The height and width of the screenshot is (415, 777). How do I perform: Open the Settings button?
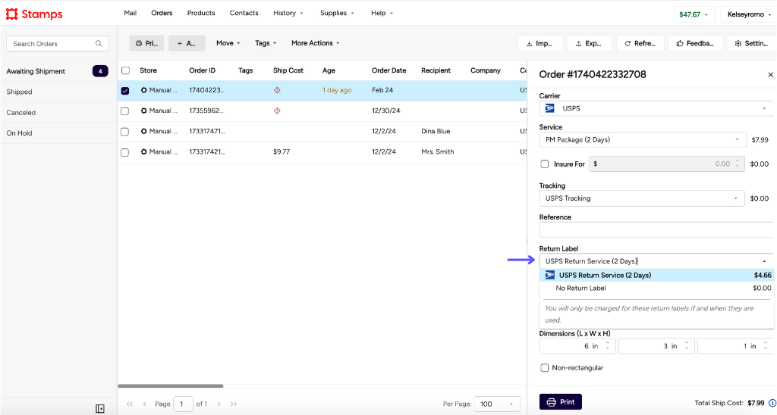(752, 43)
